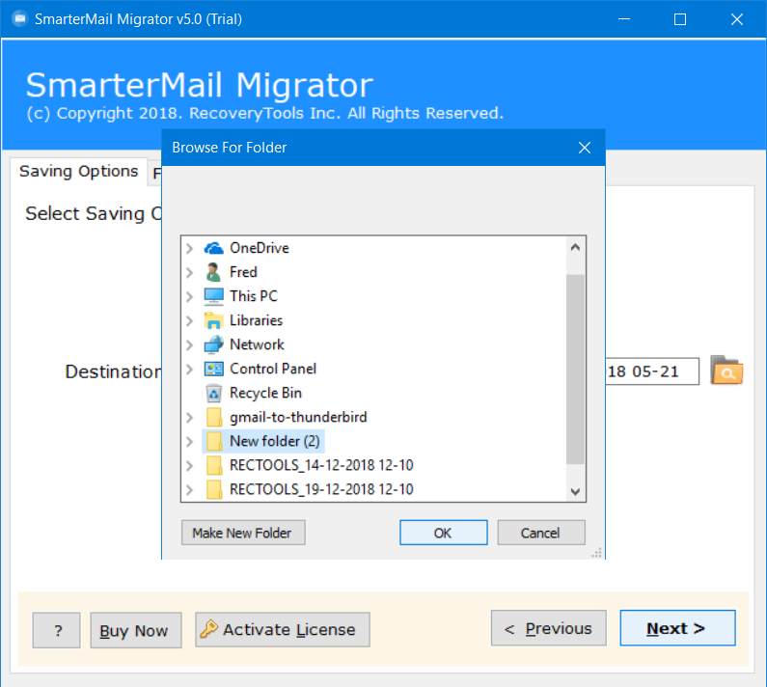Expand the OneDrive node
Image resolution: width=767 pixels, height=687 pixels.
click(190, 249)
